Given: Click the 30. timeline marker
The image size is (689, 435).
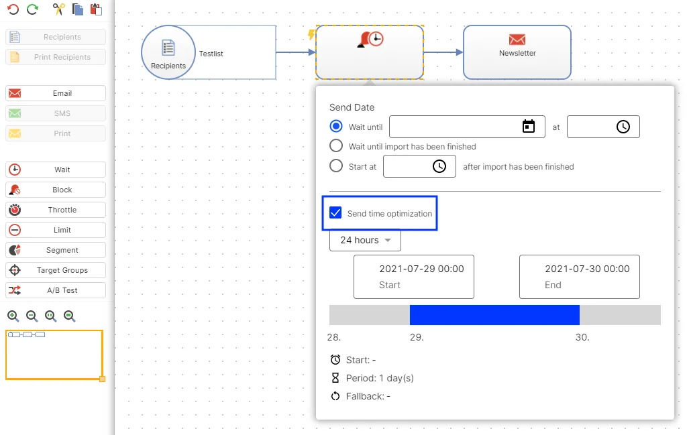Looking at the screenshot, I should point(582,337).
